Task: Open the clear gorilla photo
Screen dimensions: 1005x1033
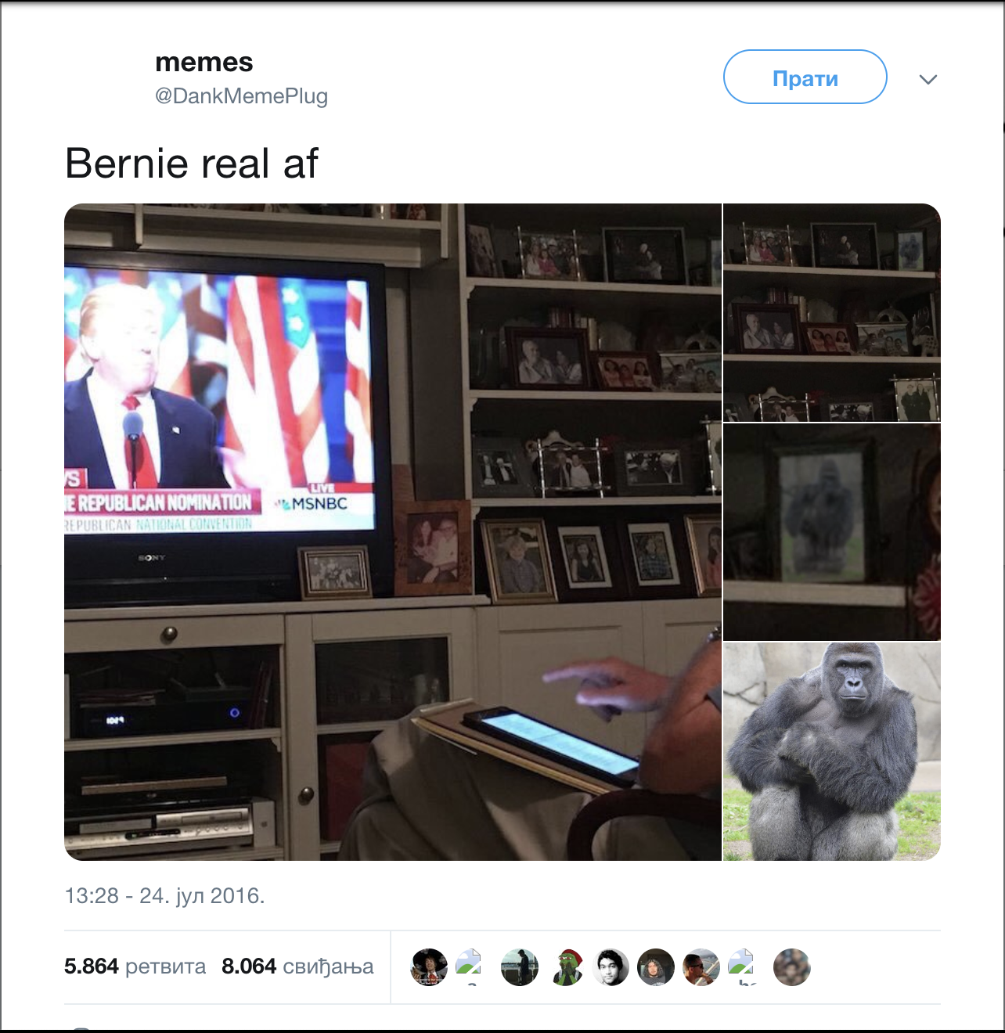Action: [x=832, y=752]
